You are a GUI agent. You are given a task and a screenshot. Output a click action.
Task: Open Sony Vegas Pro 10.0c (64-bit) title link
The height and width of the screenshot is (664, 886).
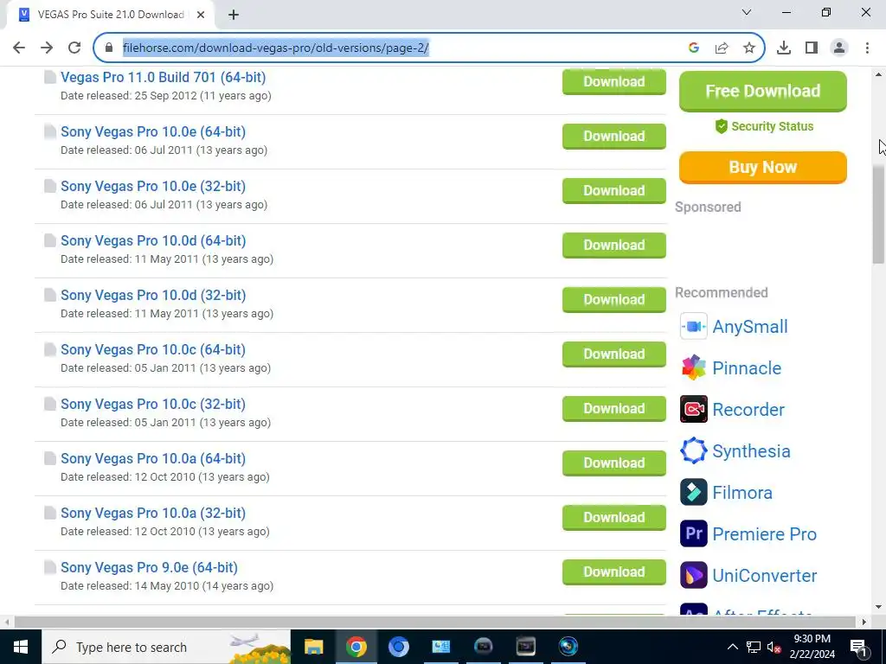pyautogui.click(x=153, y=349)
